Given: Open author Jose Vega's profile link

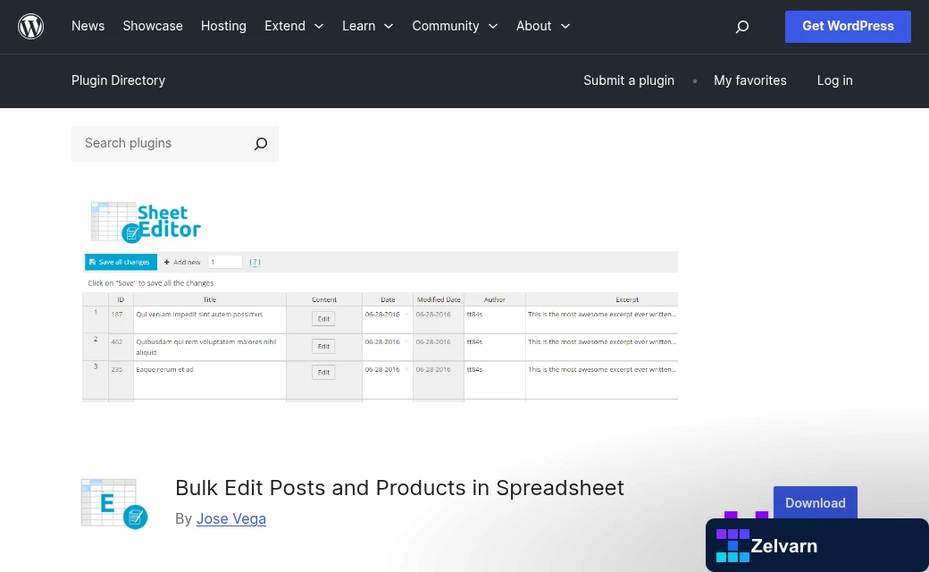Looking at the screenshot, I should (x=231, y=518).
